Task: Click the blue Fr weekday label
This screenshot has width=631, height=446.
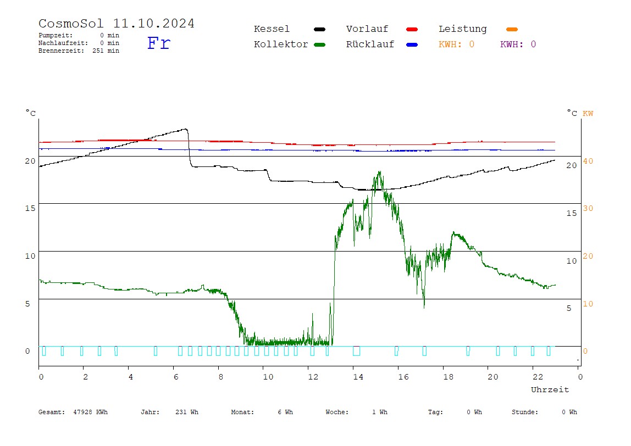Action: coord(159,43)
